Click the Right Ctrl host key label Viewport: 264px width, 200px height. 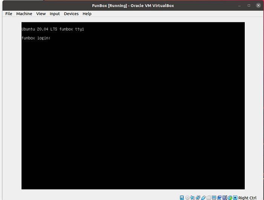point(247,198)
